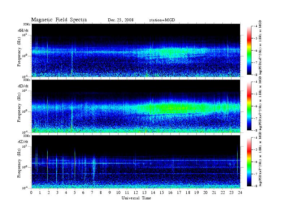
Task: Click the 10^0 frequency tick of dH/dt panel
Action: point(25,56)
